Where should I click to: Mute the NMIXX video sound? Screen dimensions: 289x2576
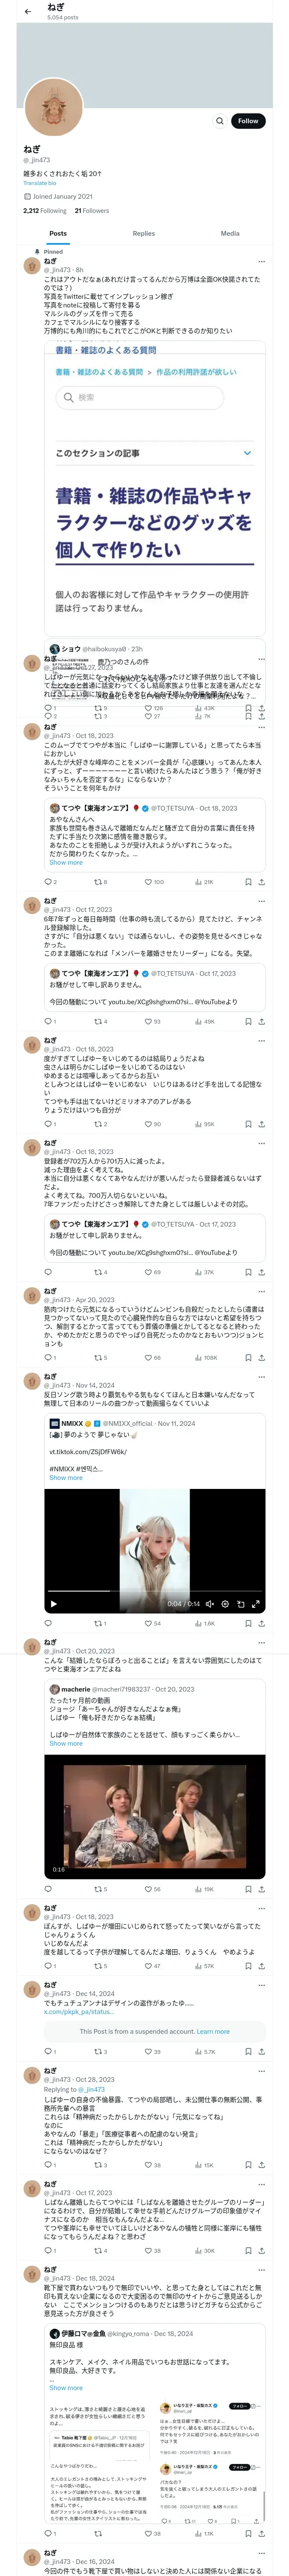pyautogui.click(x=209, y=1604)
